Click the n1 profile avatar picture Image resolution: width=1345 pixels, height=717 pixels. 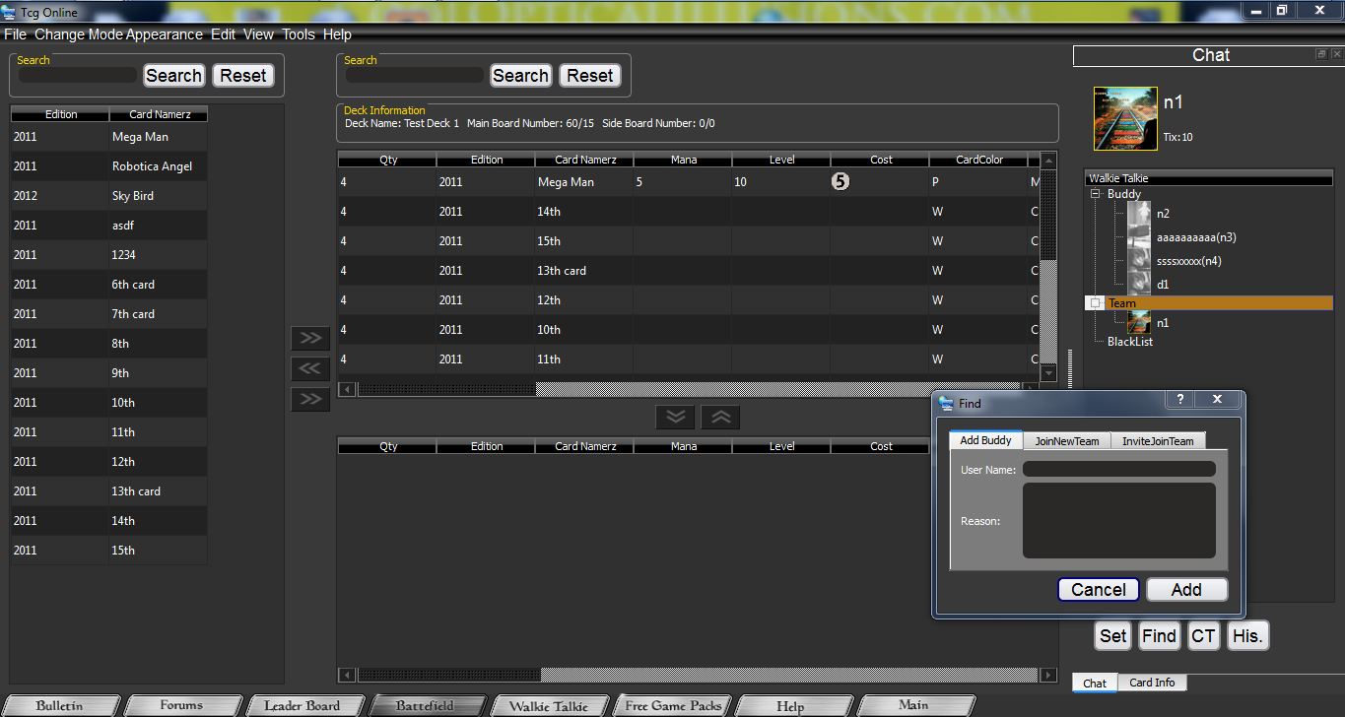[x=1125, y=118]
